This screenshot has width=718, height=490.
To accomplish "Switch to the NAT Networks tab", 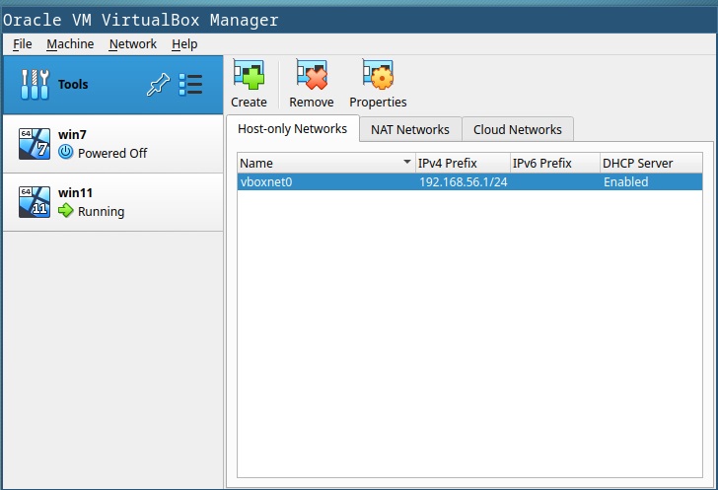I will click(410, 129).
